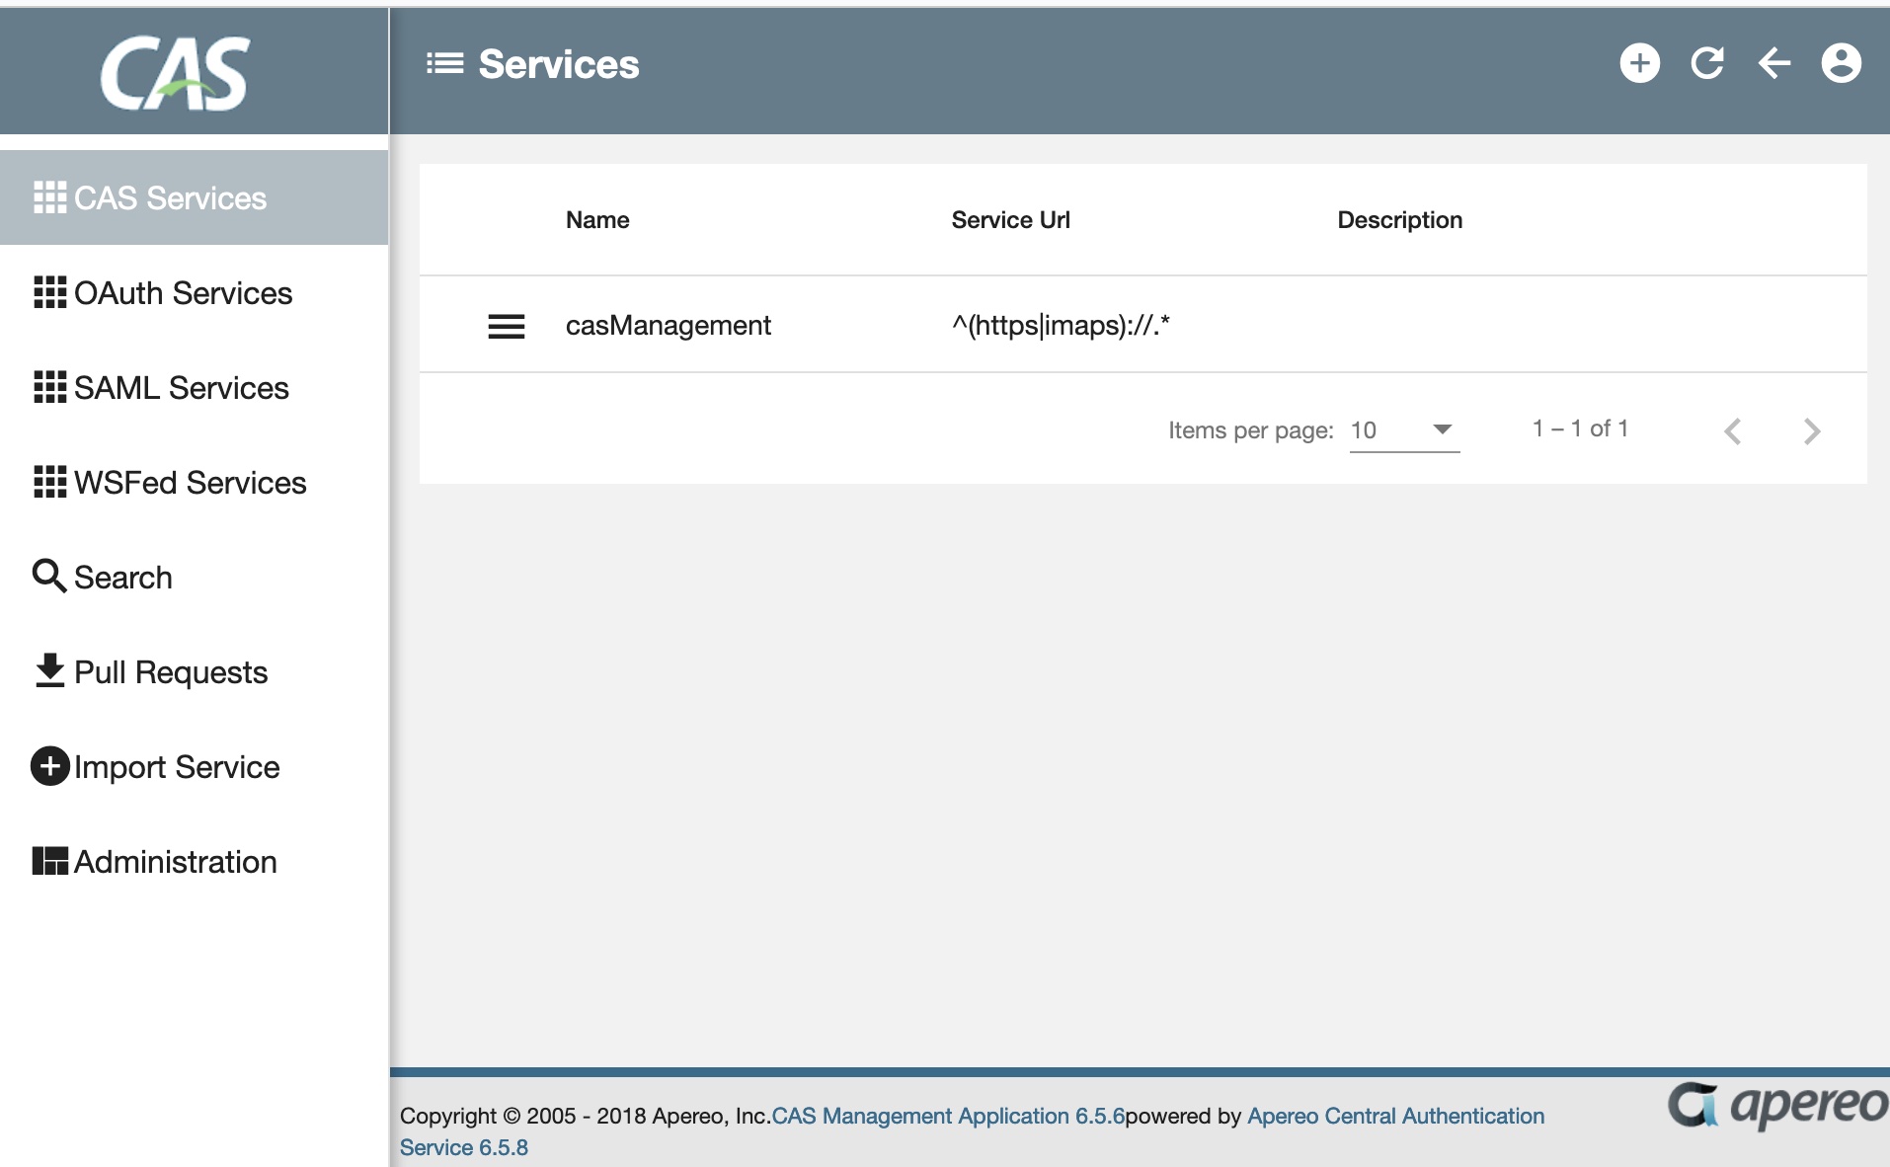
Task: Click the SAML Services grid icon
Action: click(x=49, y=387)
